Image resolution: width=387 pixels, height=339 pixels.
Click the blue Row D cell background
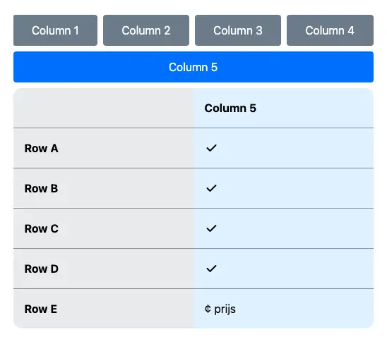[x=284, y=269]
